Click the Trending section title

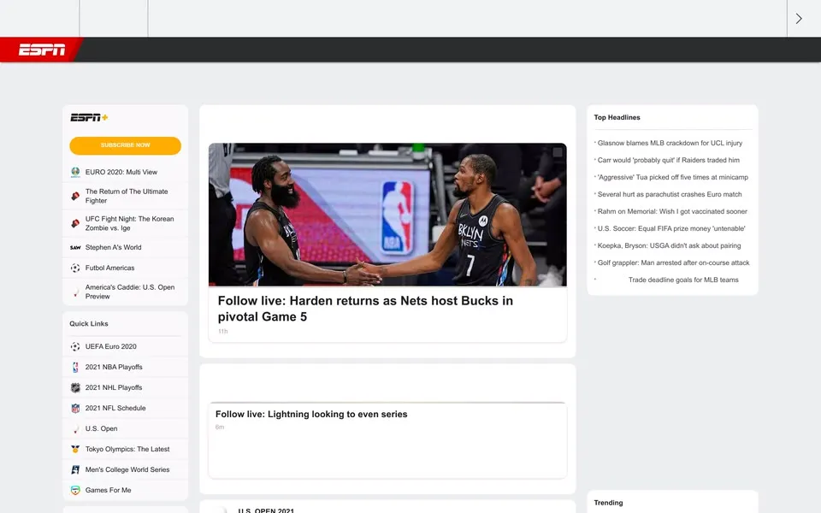tap(608, 503)
